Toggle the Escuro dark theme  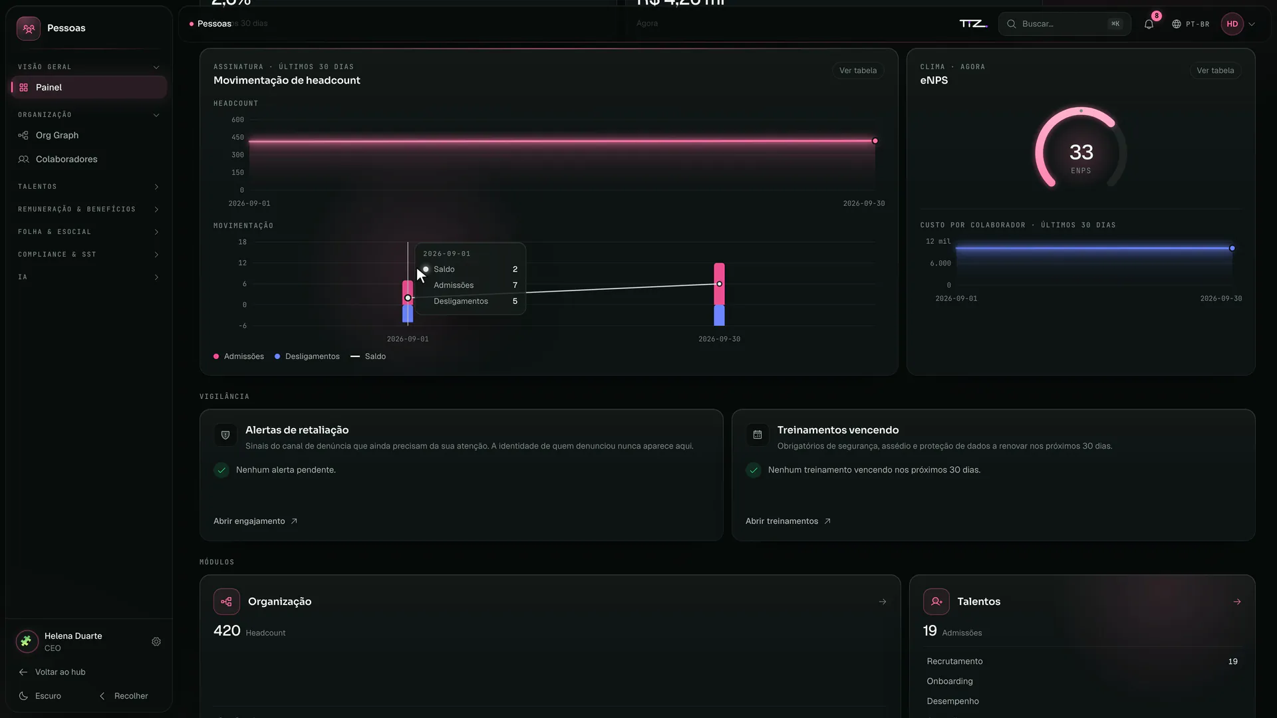click(41, 696)
